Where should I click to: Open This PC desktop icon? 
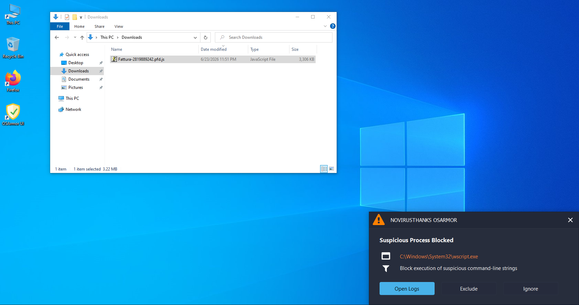click(13, 14)
